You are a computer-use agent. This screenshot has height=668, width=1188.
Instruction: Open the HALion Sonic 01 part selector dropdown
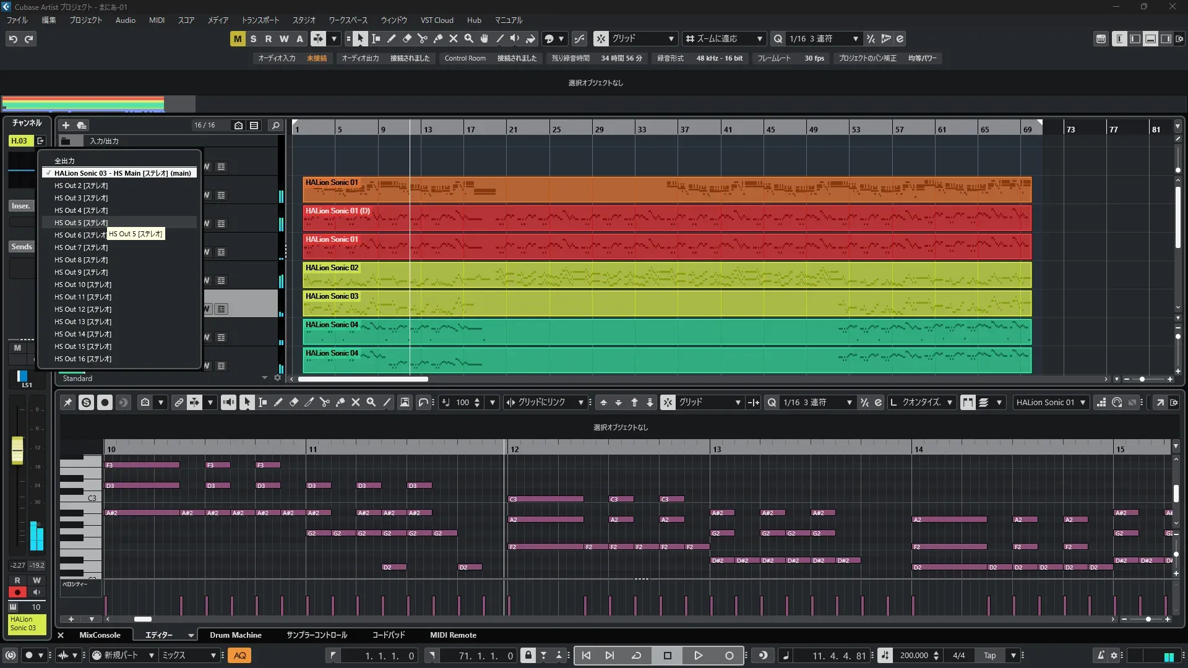point(1051,403)
